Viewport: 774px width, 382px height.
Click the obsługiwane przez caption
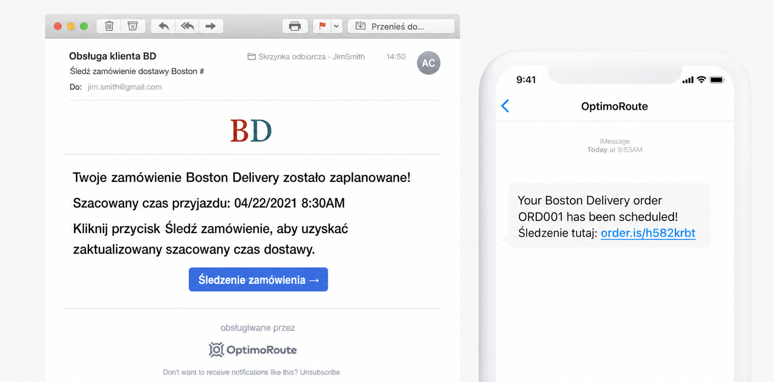click(257, 328)
